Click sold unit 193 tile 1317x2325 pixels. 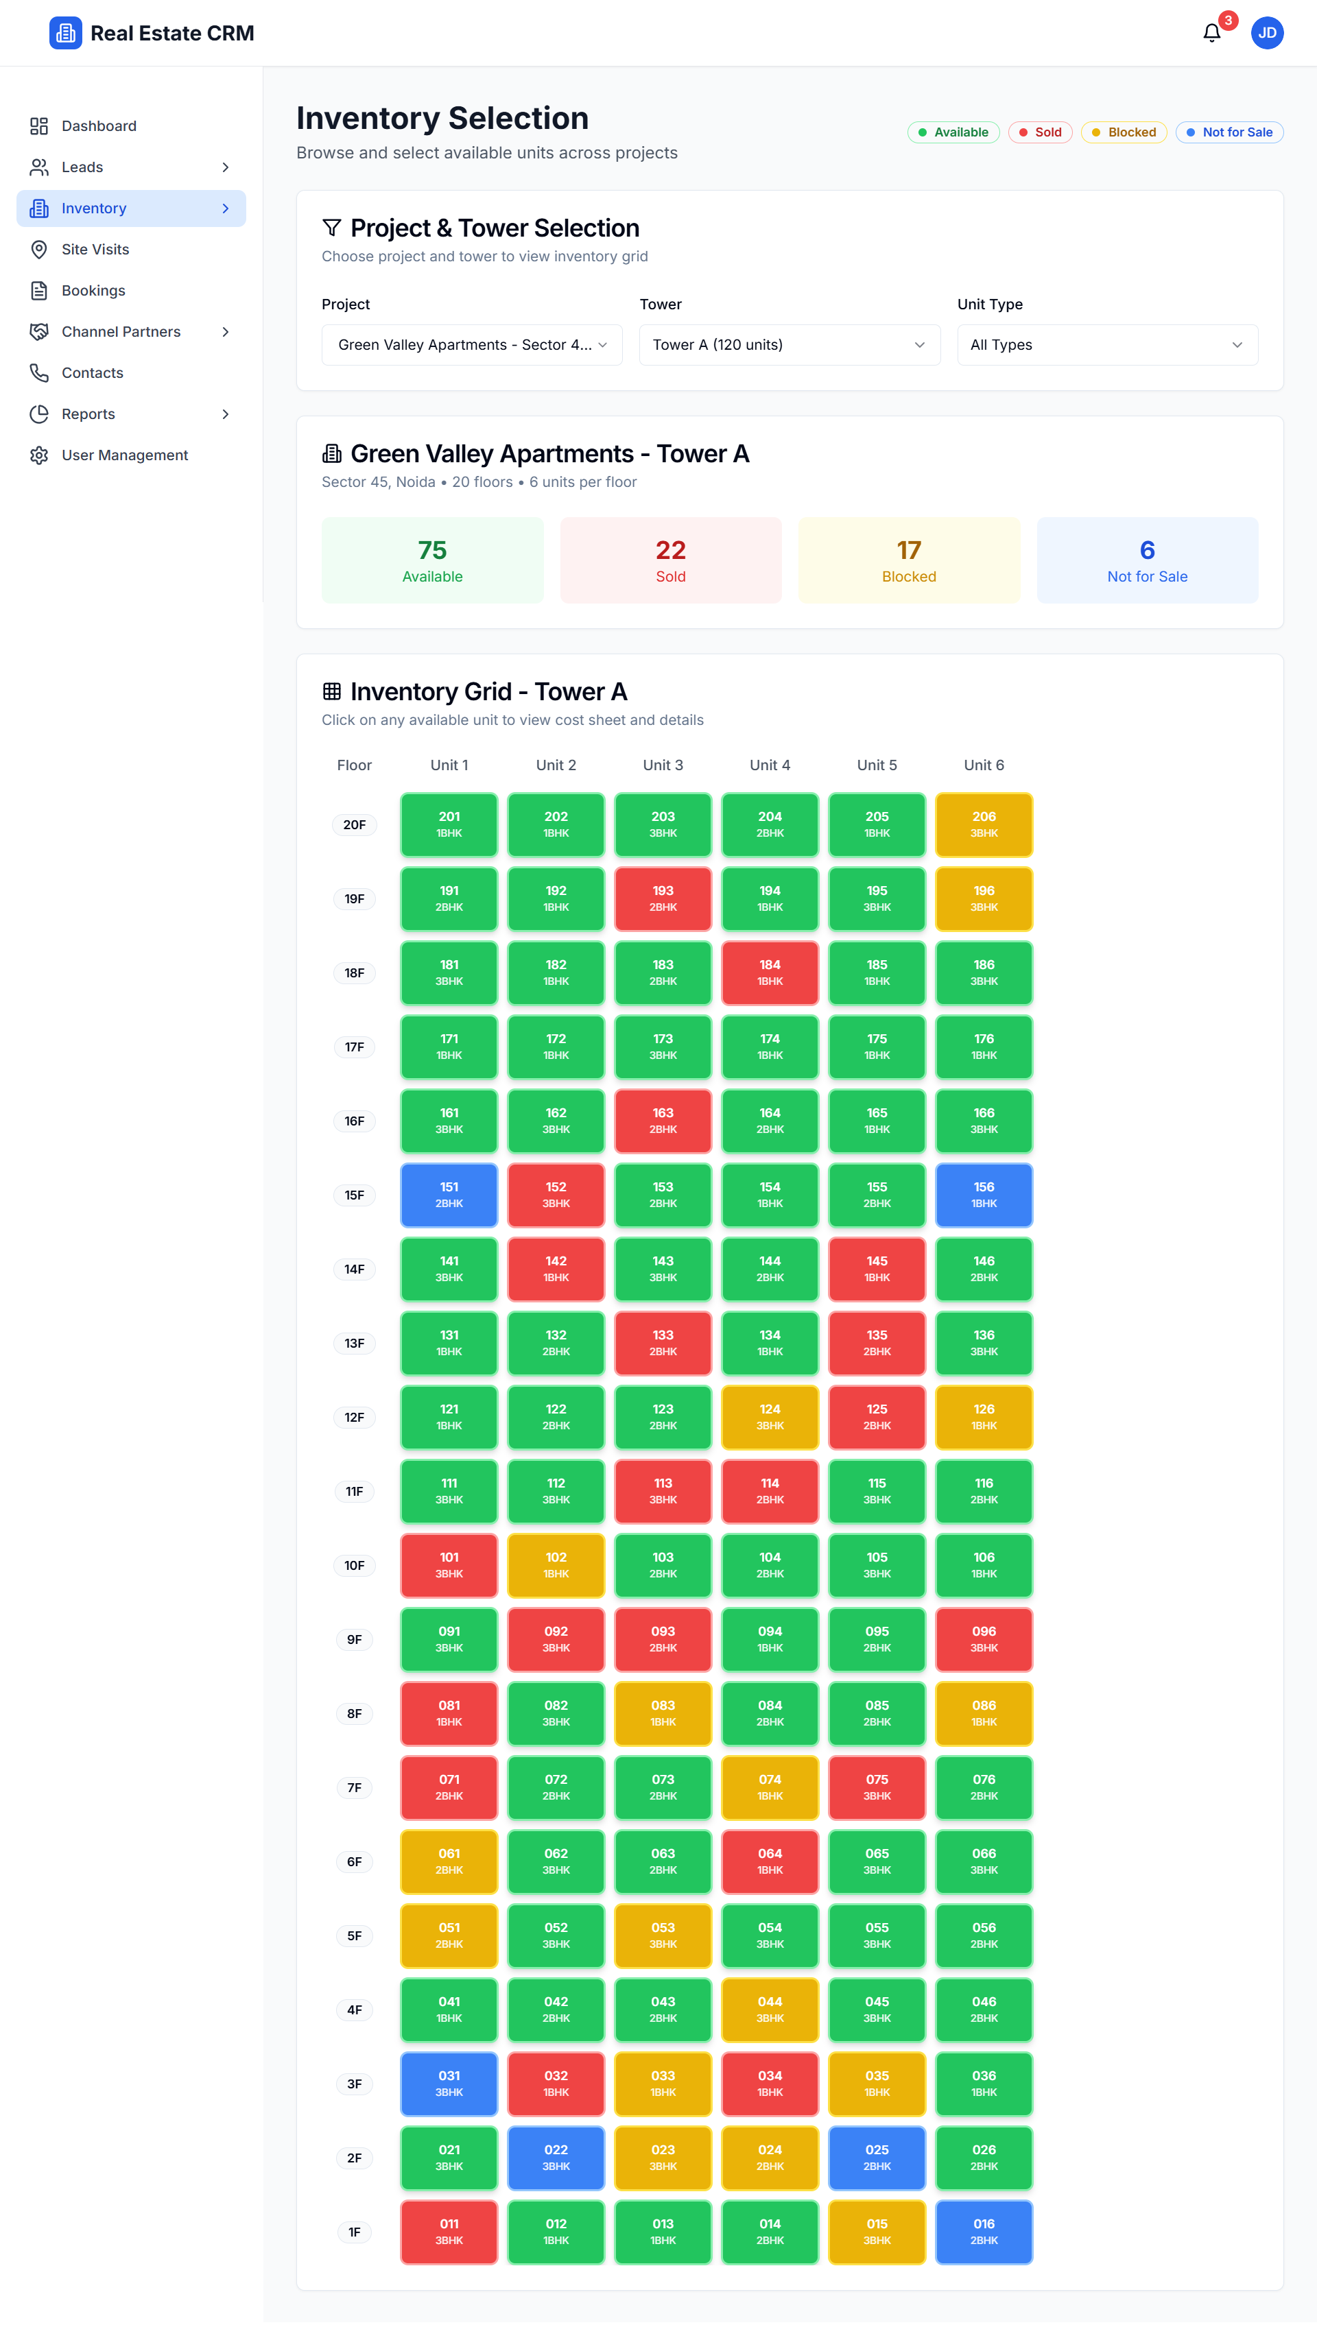tap(662, 898)
